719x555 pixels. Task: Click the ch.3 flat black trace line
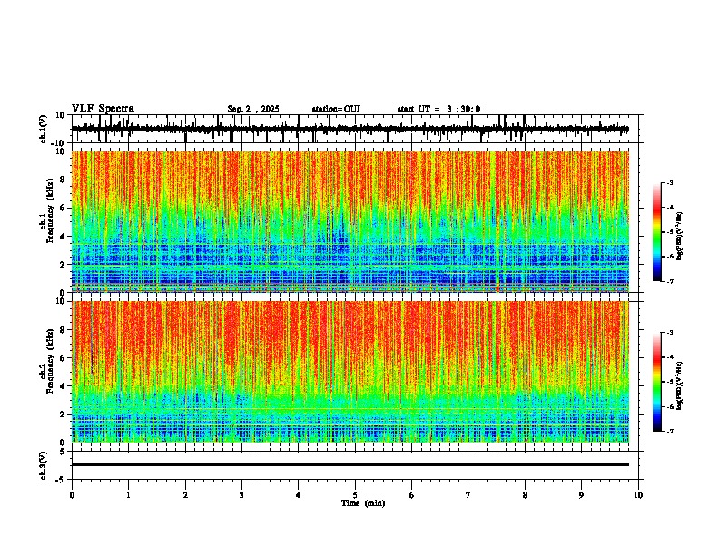click(x=350, y=464)
